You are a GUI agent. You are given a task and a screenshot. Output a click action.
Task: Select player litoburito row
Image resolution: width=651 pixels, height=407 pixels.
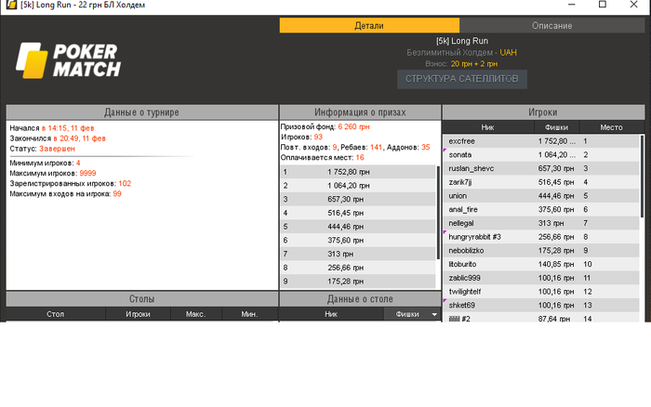[x=541, y=264]
